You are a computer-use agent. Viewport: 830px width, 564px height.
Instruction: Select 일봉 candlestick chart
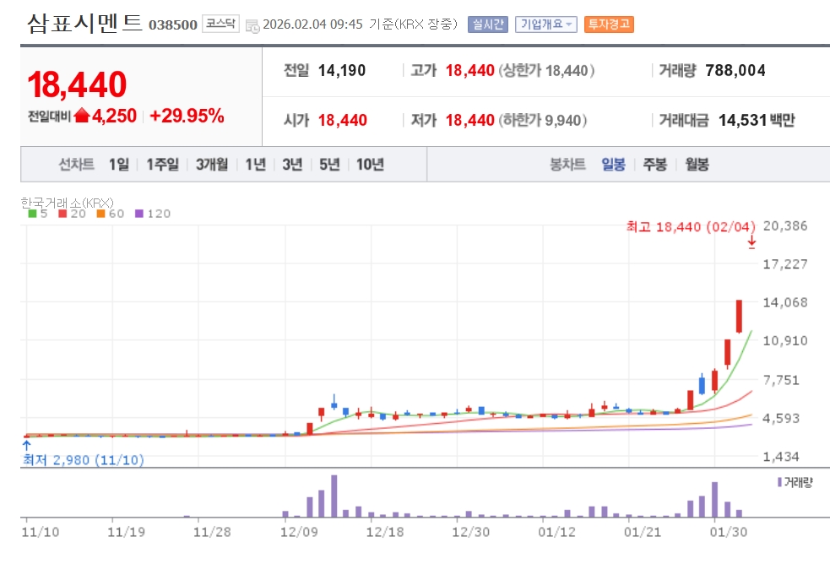click(x=613, y=165)
